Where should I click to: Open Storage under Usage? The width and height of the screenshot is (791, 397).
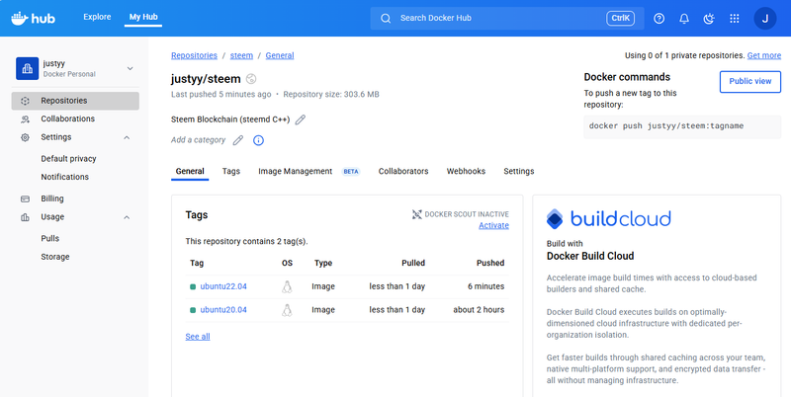pos(55,257)
